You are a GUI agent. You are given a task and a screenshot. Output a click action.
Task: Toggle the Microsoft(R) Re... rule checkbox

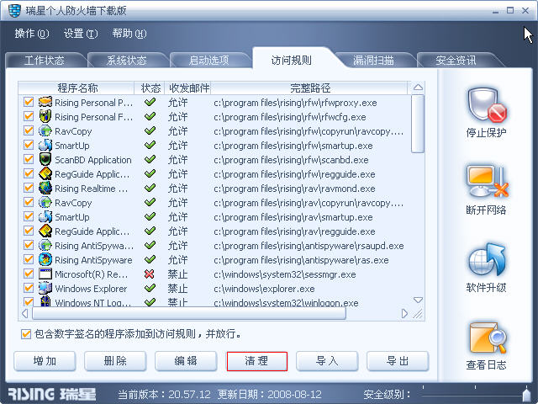click(29, 274)
